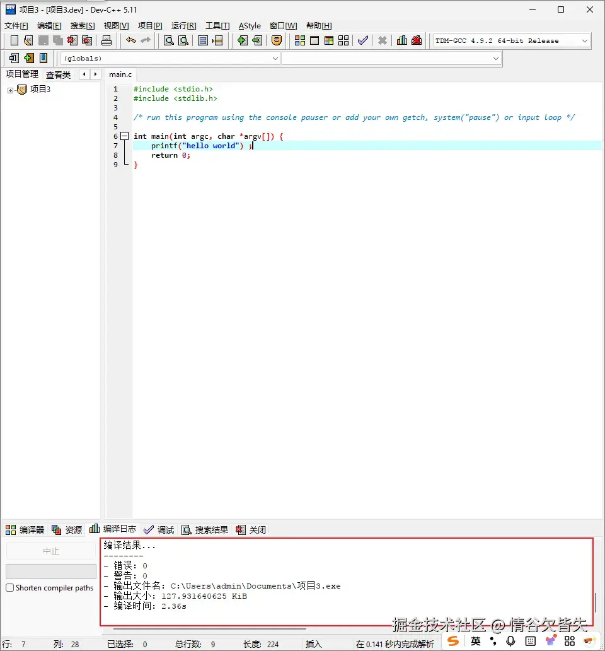Select the 项目3 tree item
Viewport: 605px width, 651px height.
(x=40, y=90)
